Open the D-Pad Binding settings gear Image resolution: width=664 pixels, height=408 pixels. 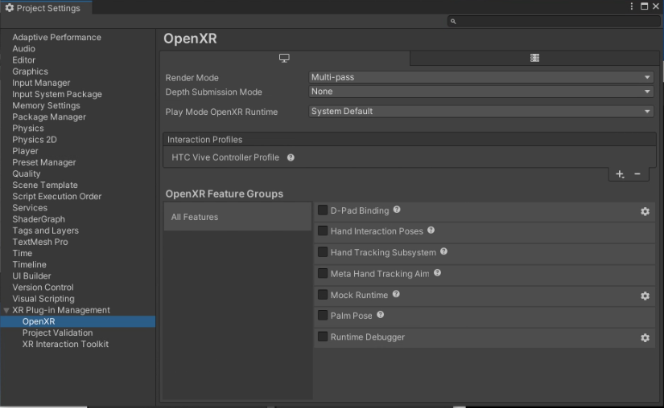point(645,211)
